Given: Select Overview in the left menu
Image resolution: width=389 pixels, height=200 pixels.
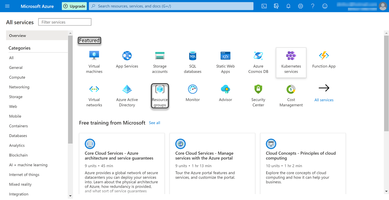Looking at the screenshot, I should click(x=37, y=36).
